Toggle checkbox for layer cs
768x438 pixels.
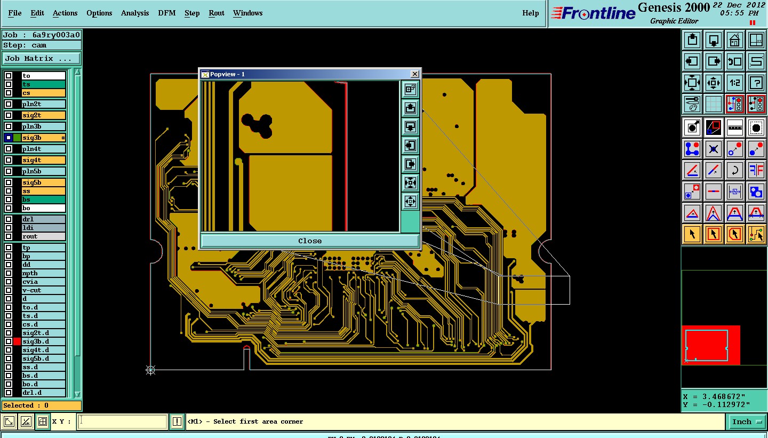(9, 93)
